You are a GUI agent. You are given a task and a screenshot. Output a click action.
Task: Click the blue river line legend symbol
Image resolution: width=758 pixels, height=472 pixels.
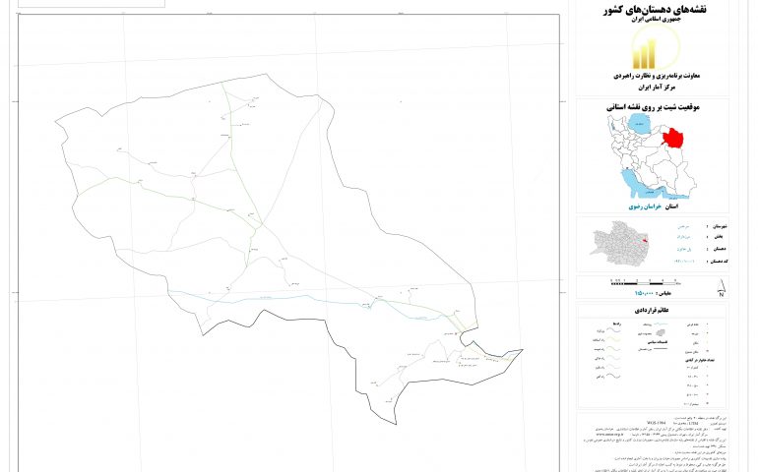tap(659, 324)
